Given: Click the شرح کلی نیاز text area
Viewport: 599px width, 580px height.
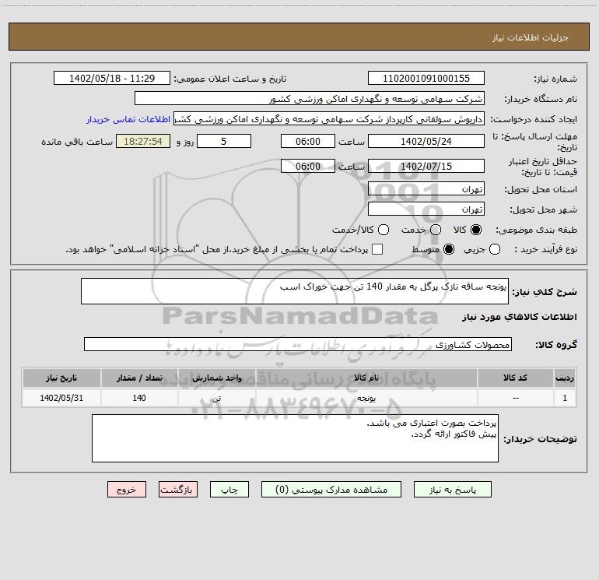Looking at the screenshot, I should [x=295, y=291].
